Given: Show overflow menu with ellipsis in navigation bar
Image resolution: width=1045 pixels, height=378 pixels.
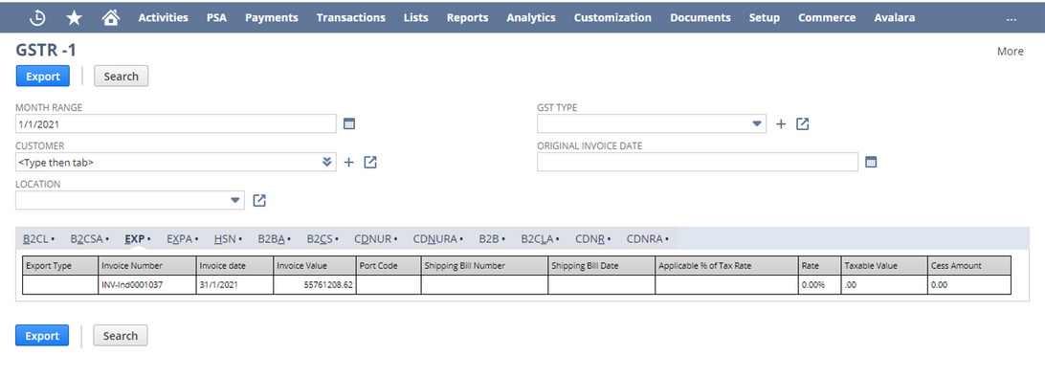Looking at the screenshot, I should pyautogui.click(x=1011, y=19).
